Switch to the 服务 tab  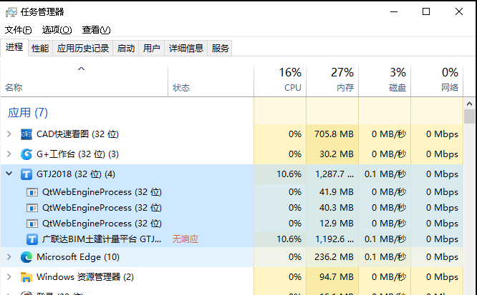tap(220, 49)
